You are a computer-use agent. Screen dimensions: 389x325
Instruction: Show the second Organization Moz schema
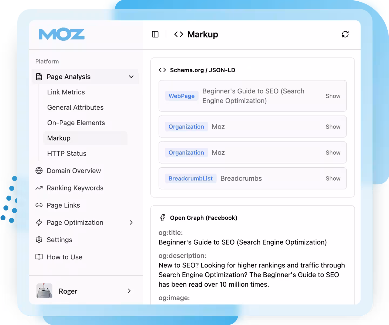click(333, 153)
